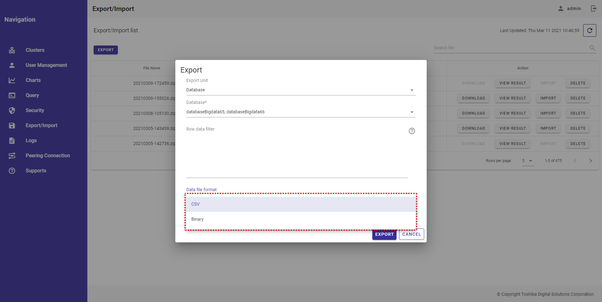Download the 20210305-143439.zip file
The height and width of the screenshot is (302, 602).
(473, 128)
